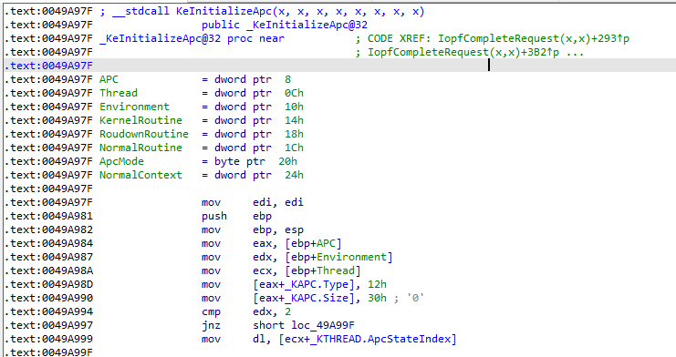Click offset 10h in the Environment definition
Image resolution: width=676 pixels, height=357 pixels.
294,107
